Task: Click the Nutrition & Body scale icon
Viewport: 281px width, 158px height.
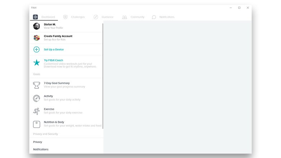Action: point(37,124)
